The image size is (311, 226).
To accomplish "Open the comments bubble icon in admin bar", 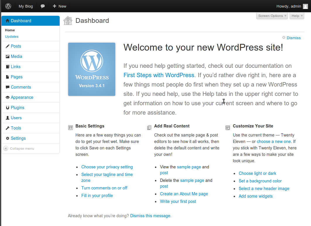I will click(x=43, y=6).
